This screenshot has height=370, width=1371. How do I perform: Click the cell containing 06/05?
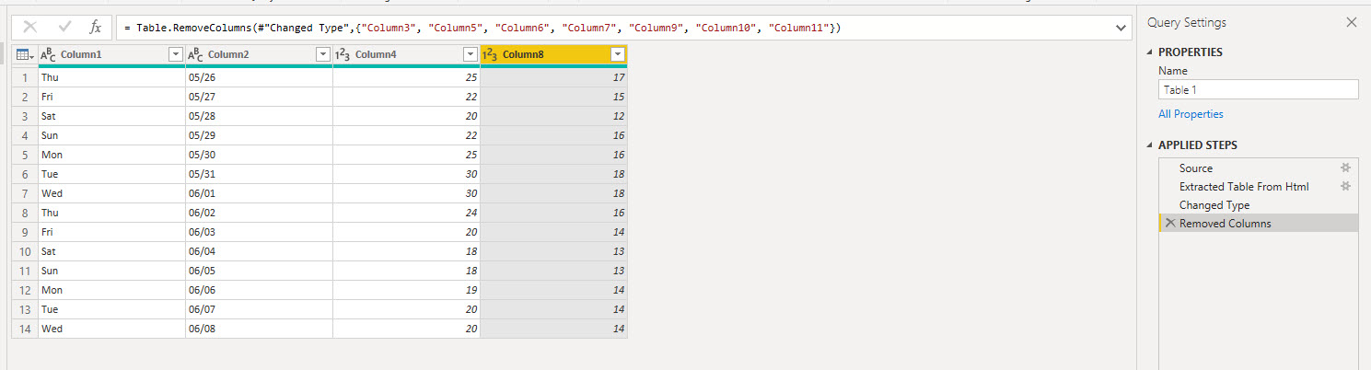259,271
